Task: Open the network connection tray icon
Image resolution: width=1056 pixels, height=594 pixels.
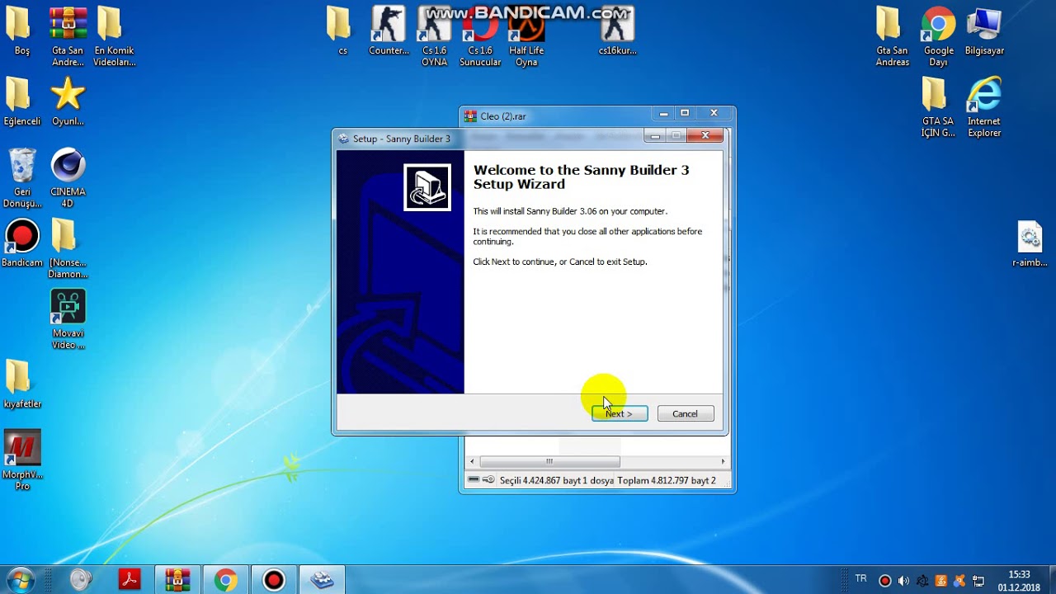Action: pos(978,581)
